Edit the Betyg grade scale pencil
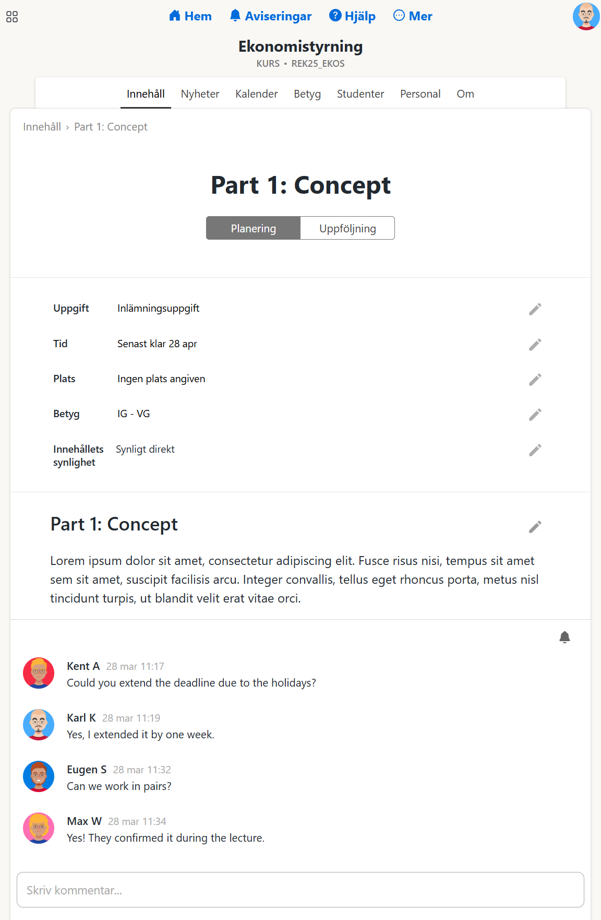The width and height of the screenshot is (601, 920). (x=535, y=415)
